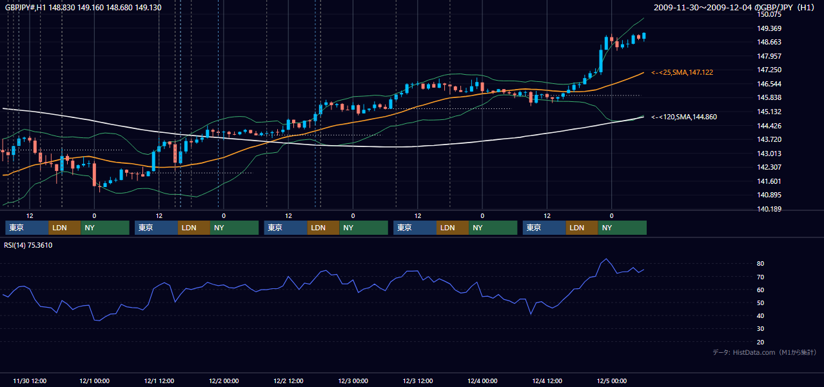Click price axis value 143.720
The height and width of the screenshot is (387, 824).
pos(769,139)
